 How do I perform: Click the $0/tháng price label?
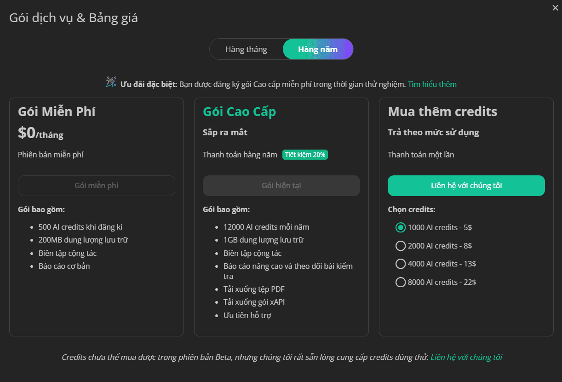[x=40, y=133]
